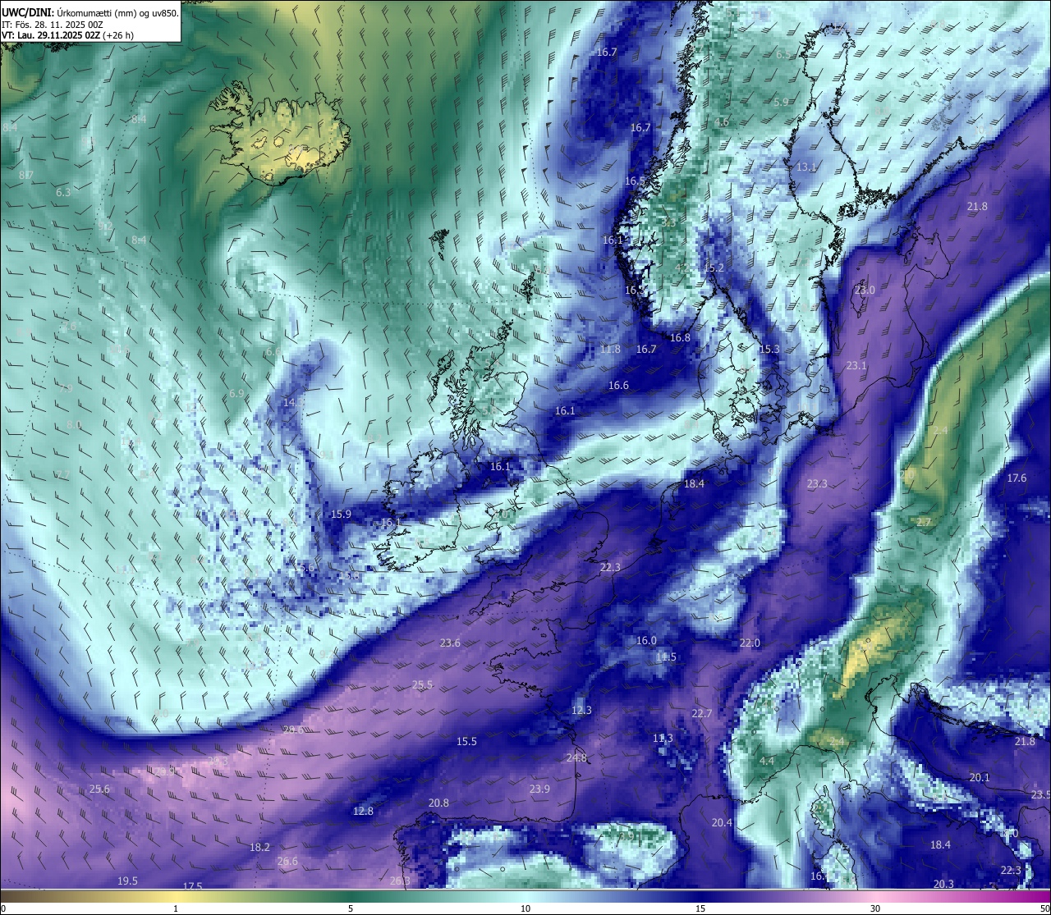Select the map value label '11.8'

(610, 349)
